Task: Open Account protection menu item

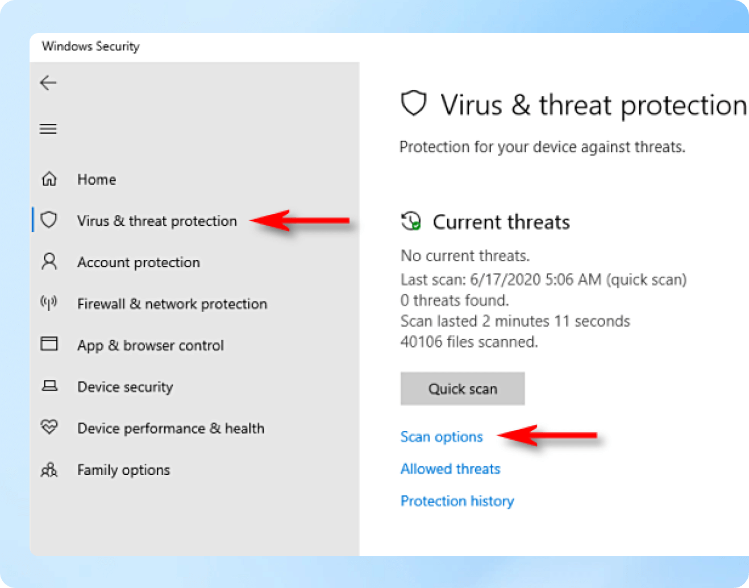Action: (x=139, y=262)
